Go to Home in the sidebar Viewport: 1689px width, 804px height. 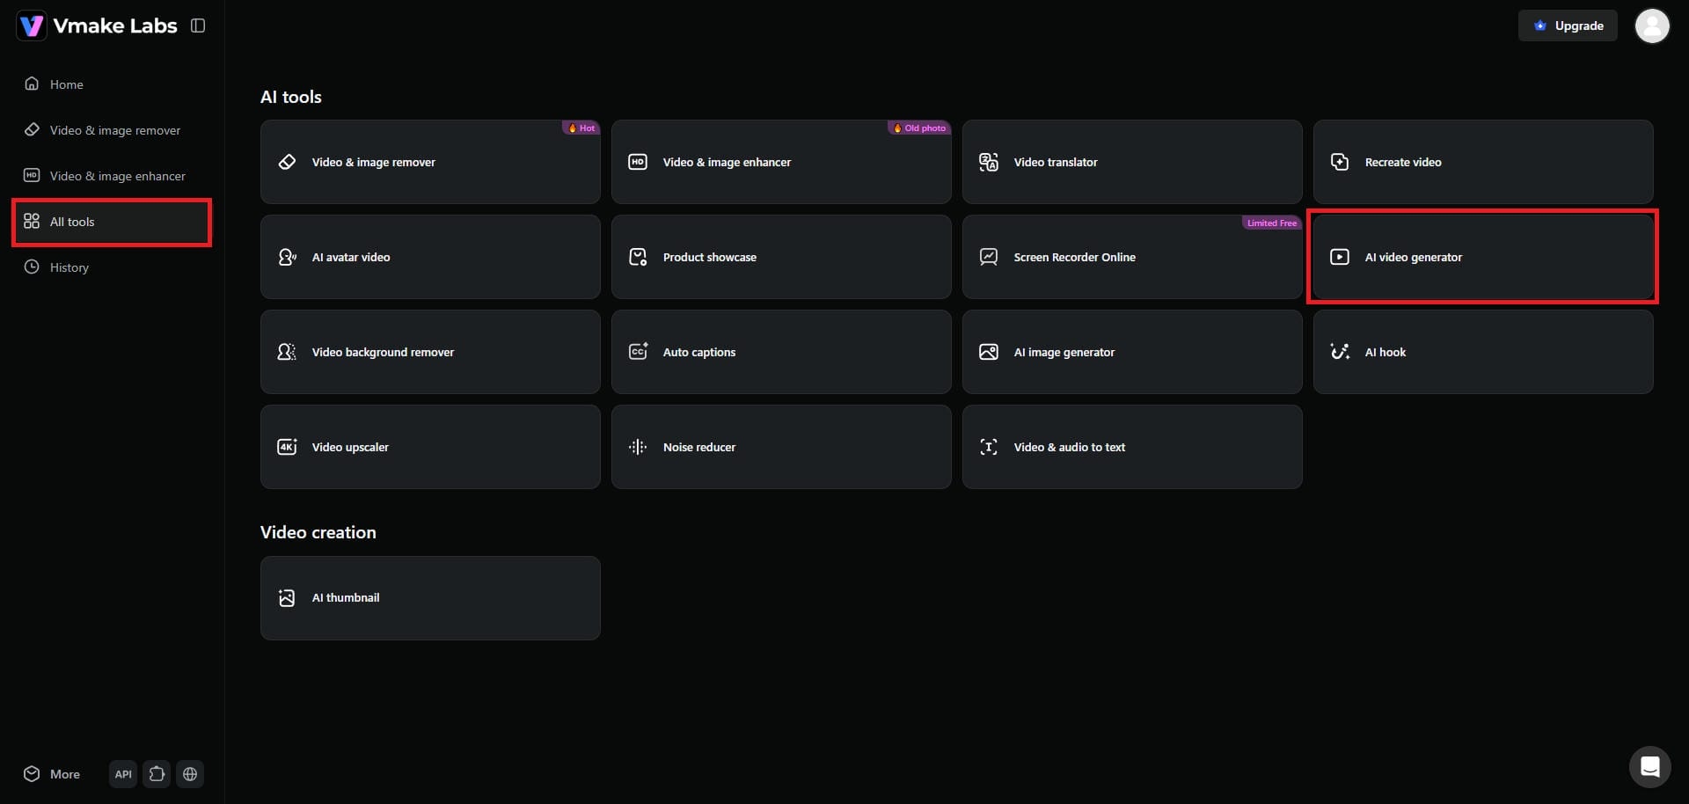tap(112, 84)
